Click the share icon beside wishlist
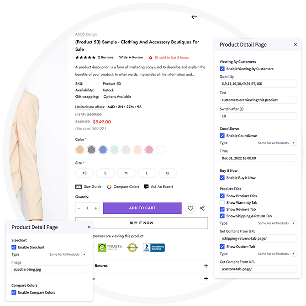This screenshot has height=306, width=306. pyautogui.click(x=202, y=208)
